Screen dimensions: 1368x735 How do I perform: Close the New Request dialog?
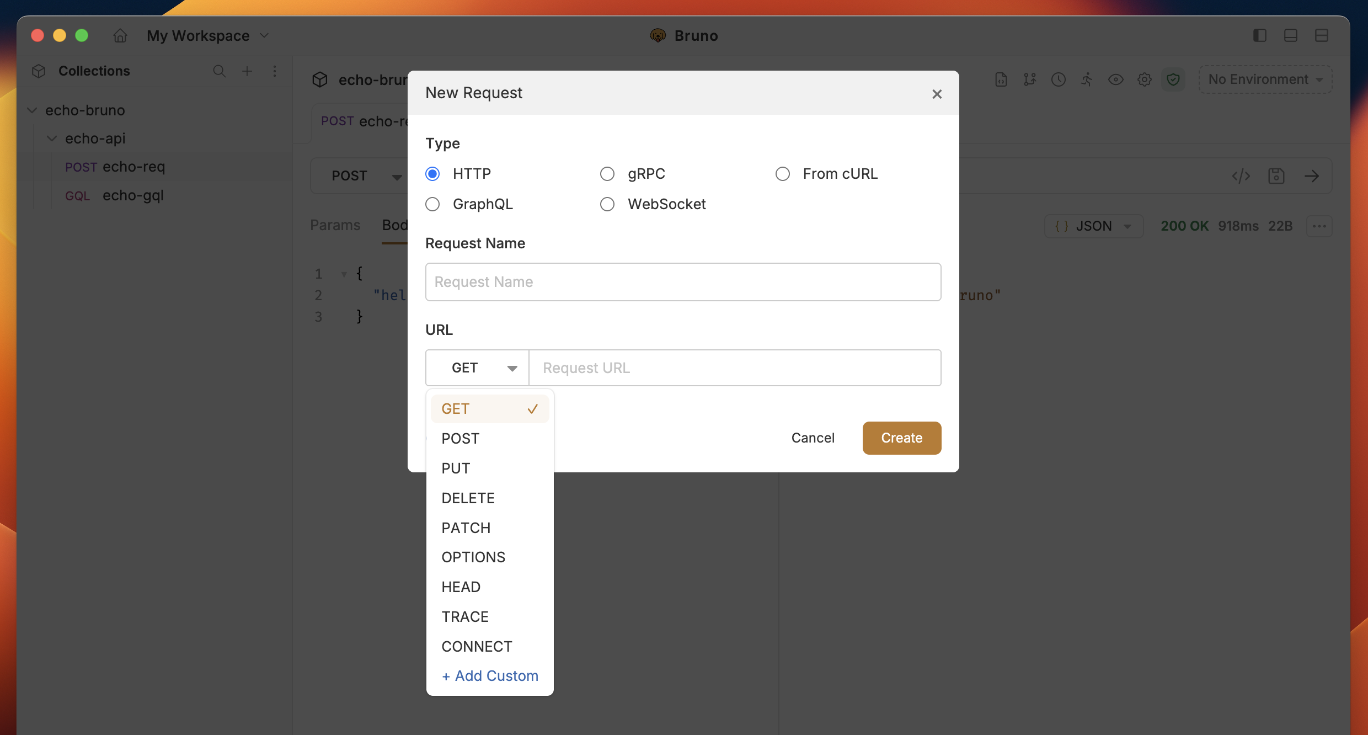tap(937, 94)
